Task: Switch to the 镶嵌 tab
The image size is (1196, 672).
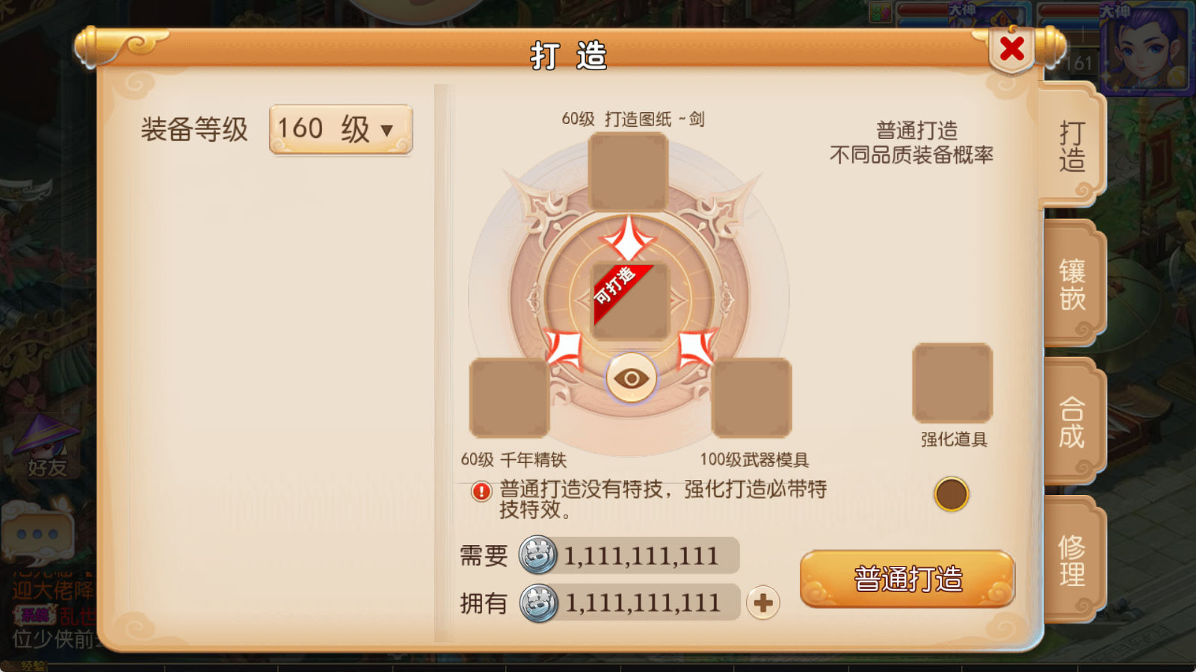Action: click(1072, 284)
